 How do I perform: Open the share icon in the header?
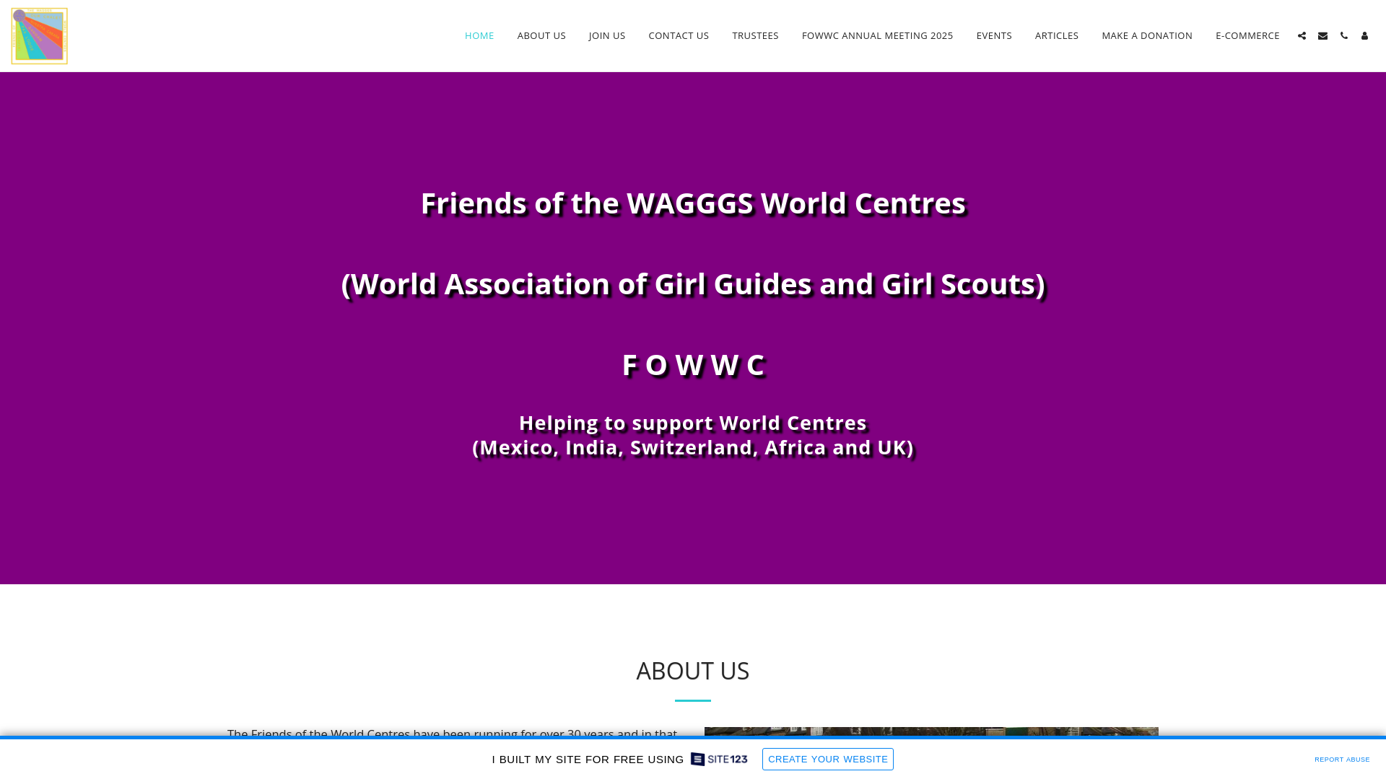[1302, 36]
